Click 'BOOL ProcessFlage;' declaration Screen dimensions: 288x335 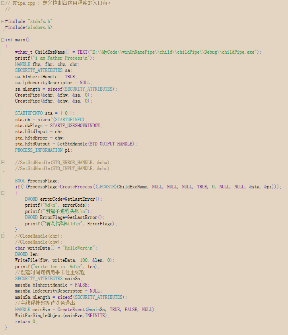37,181
